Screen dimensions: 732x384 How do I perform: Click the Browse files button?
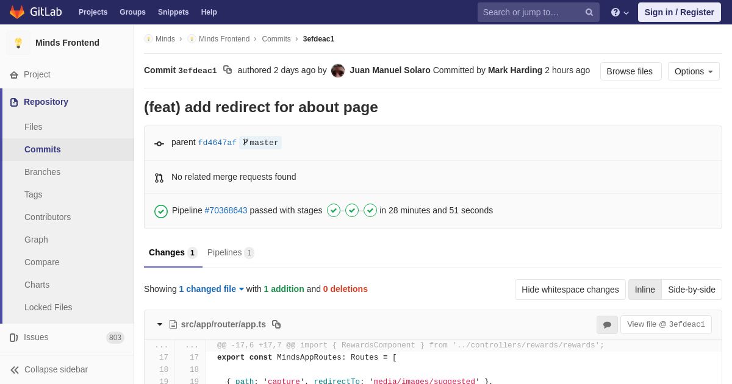tap(631, 71)
